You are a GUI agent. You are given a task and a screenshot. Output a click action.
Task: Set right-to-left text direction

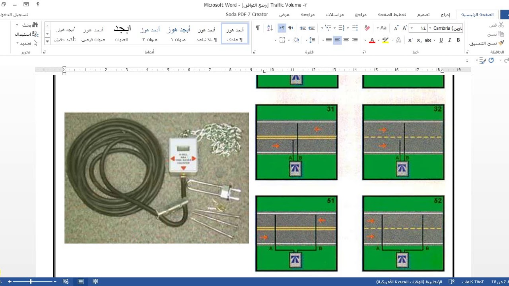(x=291, y=28)
